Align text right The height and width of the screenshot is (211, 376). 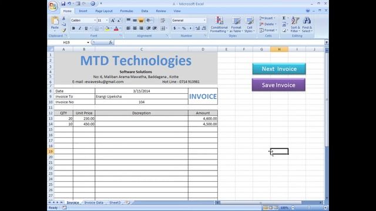141,29
